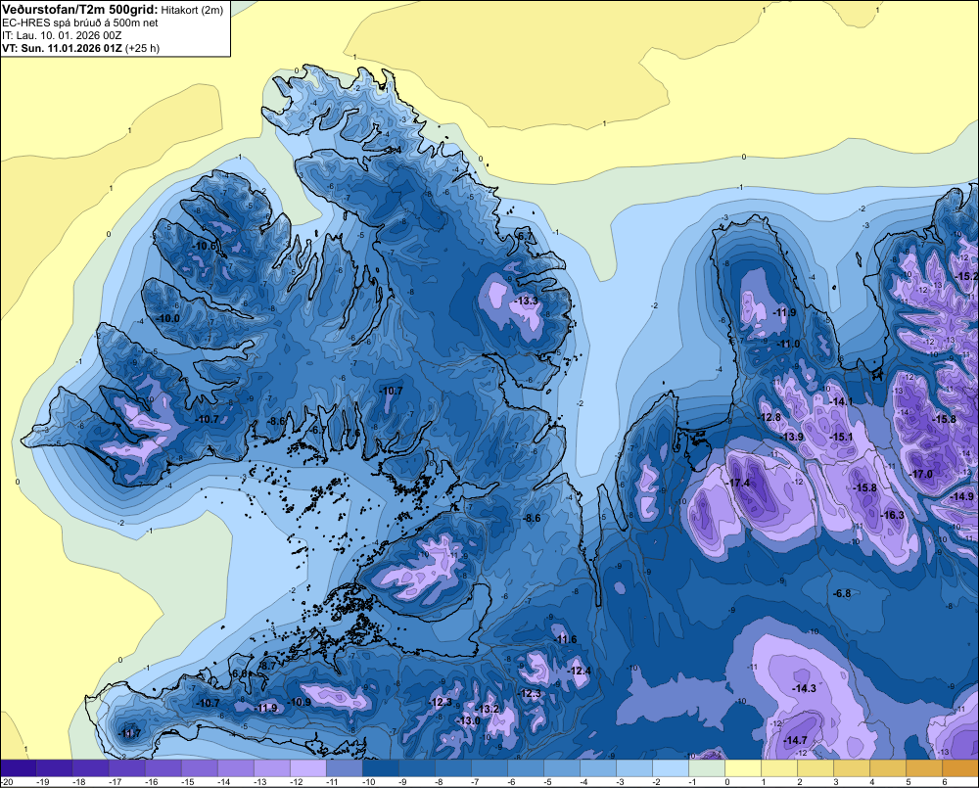This screenshot has height=788, width=979.
Task: Click the legend swatch labeled 3
Action: (852, 768)
